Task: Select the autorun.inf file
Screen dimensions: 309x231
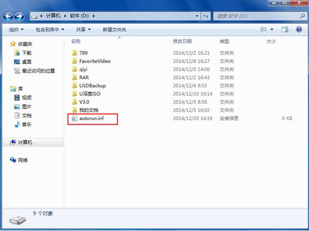Action: pos(92,118)
